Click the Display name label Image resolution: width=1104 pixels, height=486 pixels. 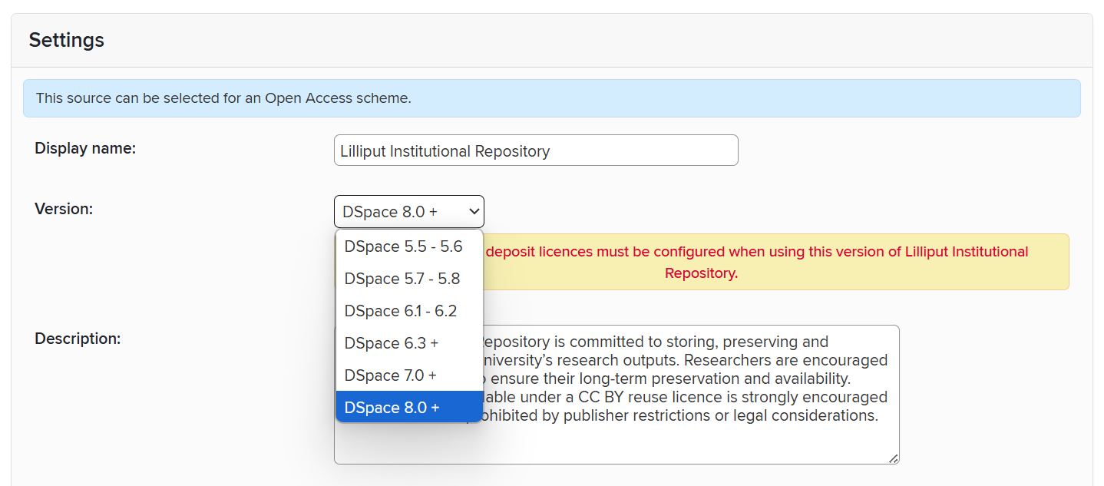(85, 148)
